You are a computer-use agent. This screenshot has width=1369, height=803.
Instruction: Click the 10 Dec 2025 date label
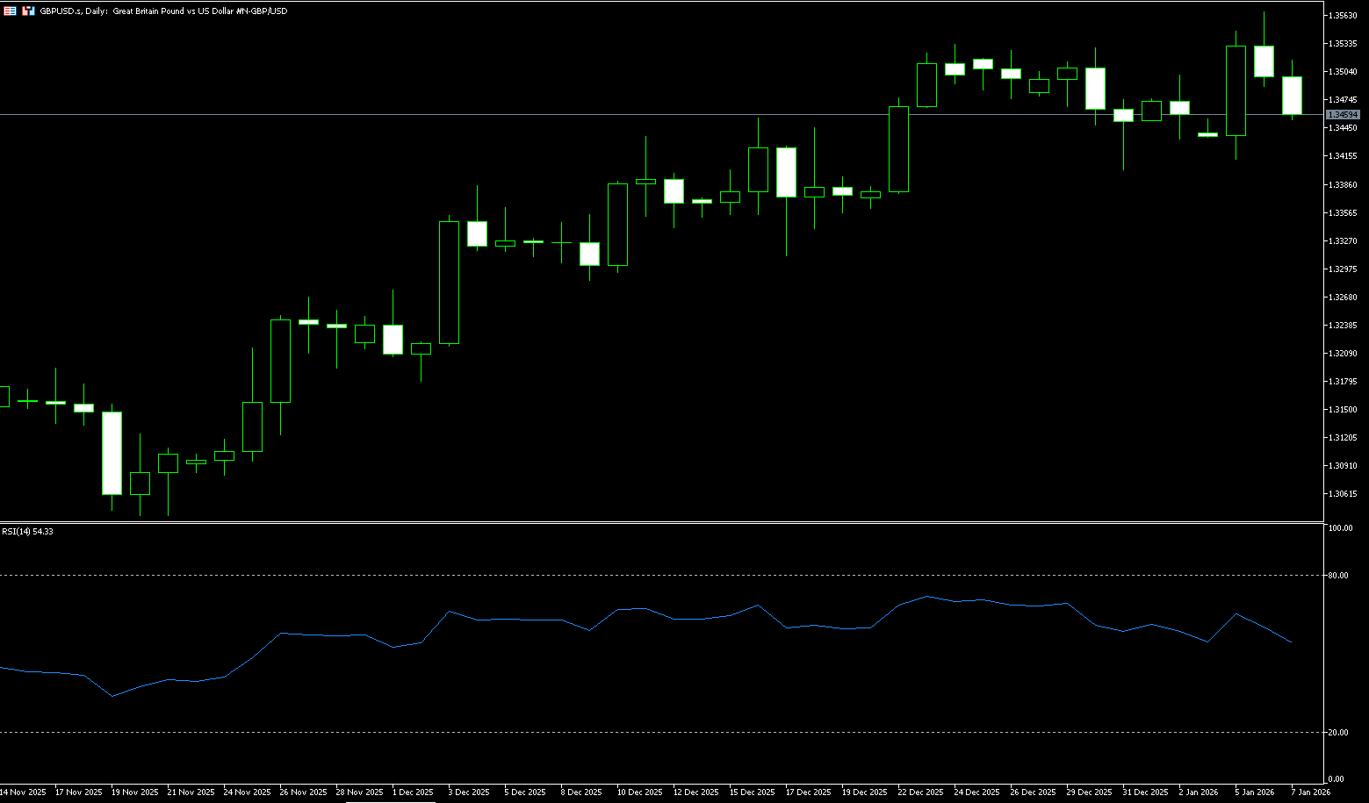coord(639,792)
